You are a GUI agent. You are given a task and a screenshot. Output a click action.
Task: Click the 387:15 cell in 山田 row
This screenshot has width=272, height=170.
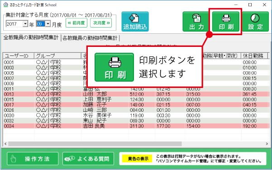(163, 94)
